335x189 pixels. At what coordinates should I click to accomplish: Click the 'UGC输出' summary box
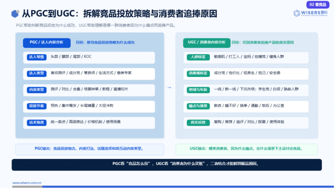coord(247,150)
